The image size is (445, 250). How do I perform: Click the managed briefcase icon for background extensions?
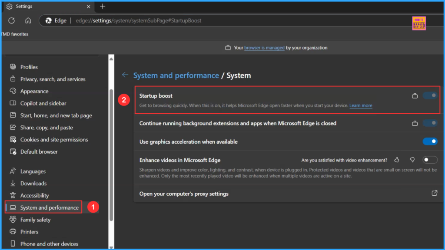point(415,123)
